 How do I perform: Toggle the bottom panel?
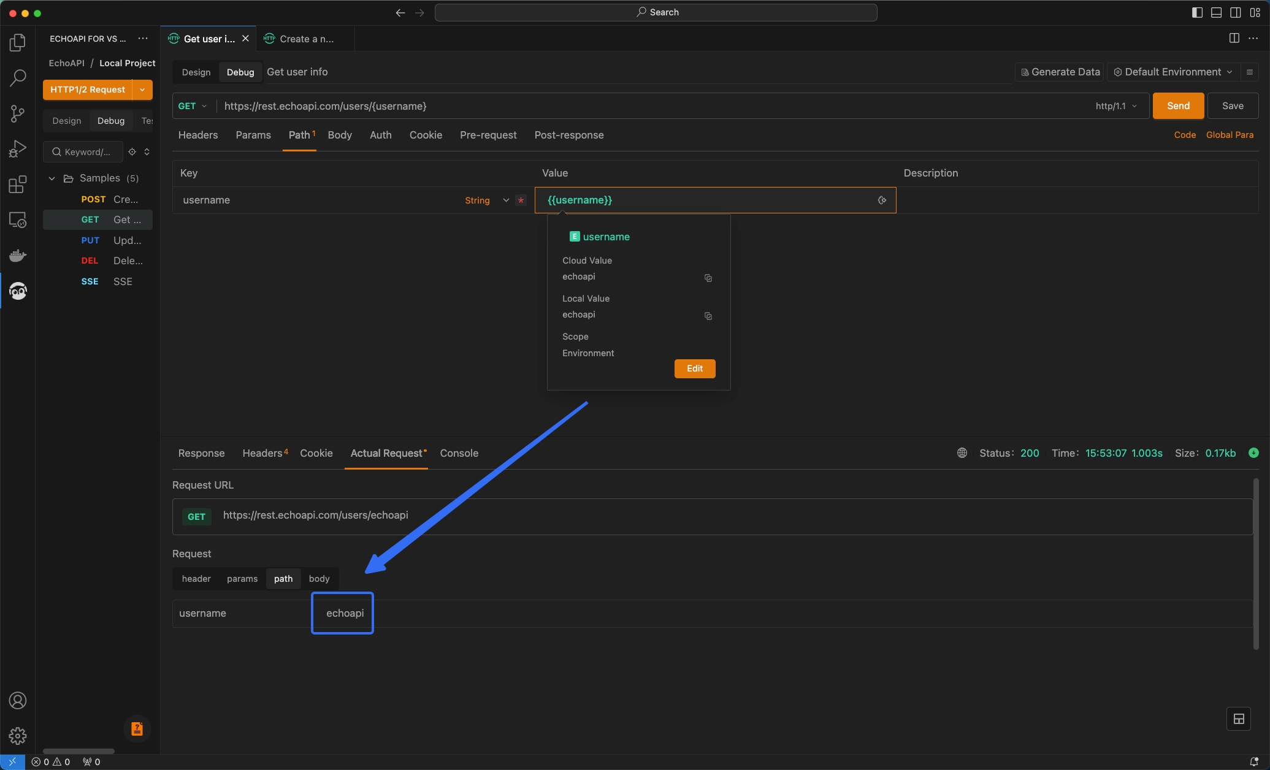coord(1217,12)
